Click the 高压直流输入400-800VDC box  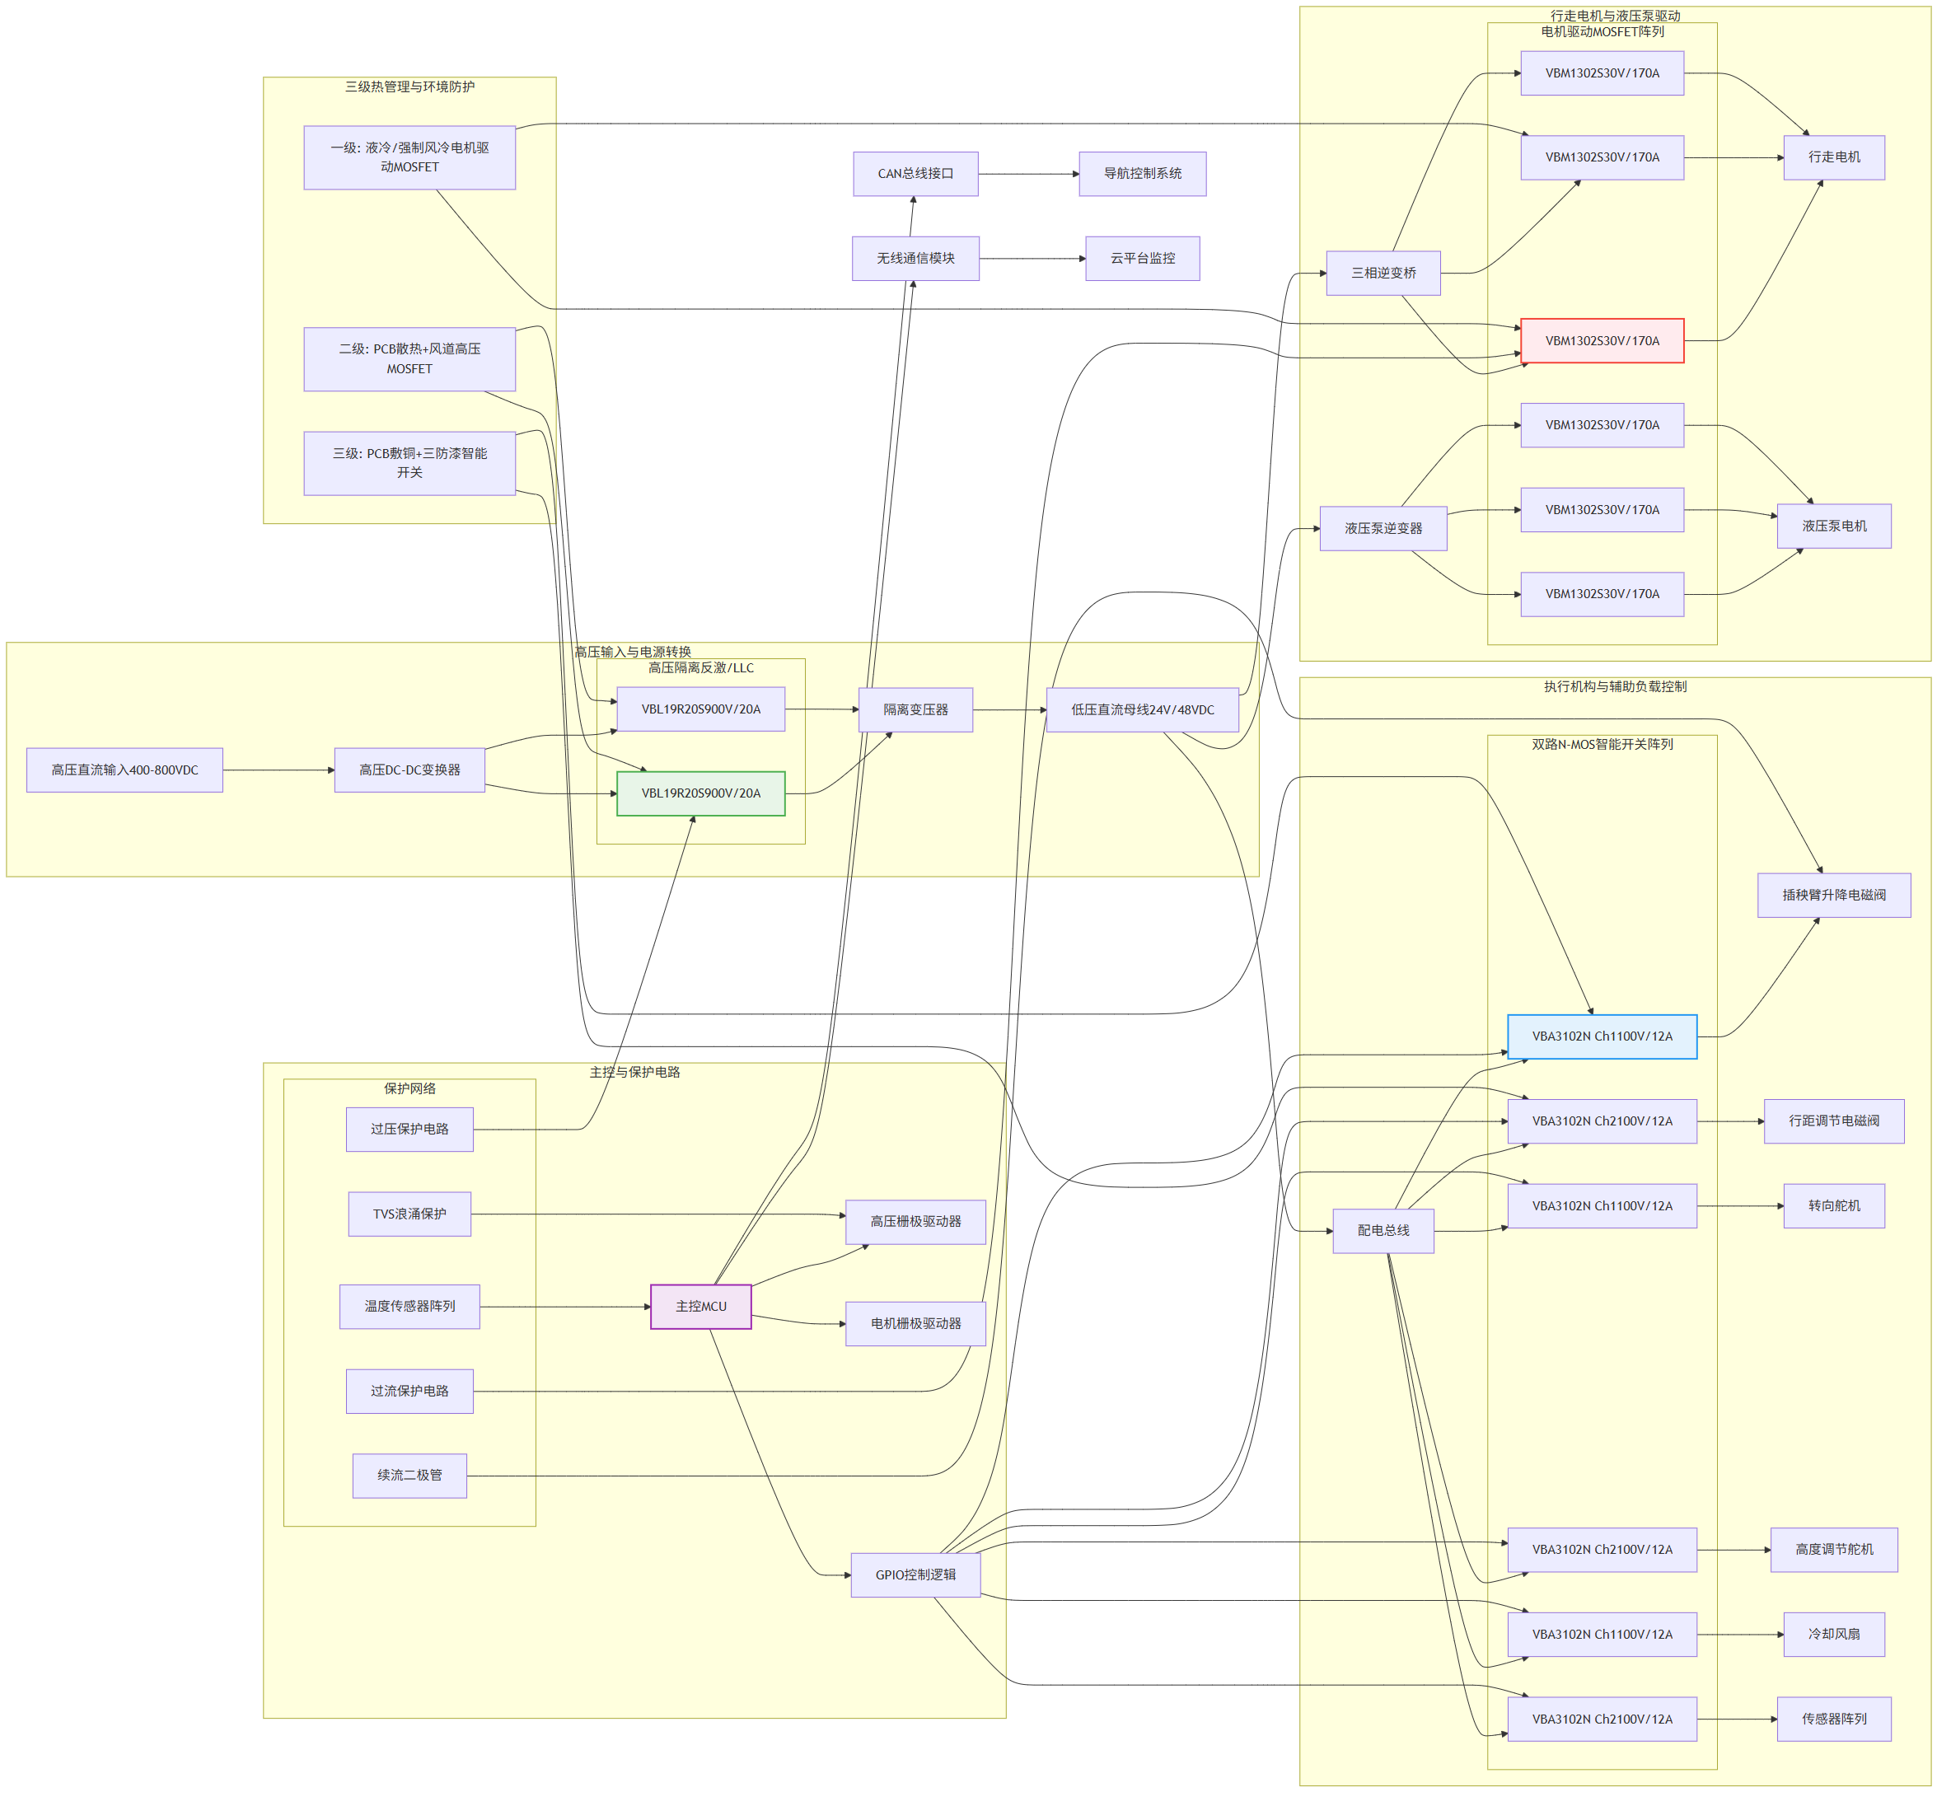pos(124,770)
